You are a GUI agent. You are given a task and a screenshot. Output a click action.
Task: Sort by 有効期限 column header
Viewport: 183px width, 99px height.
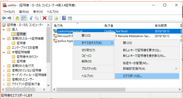pos(166,26)
